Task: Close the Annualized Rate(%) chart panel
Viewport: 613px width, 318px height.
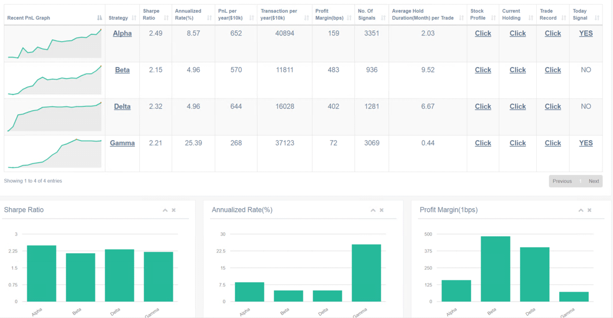Action: tap(382, 210)
